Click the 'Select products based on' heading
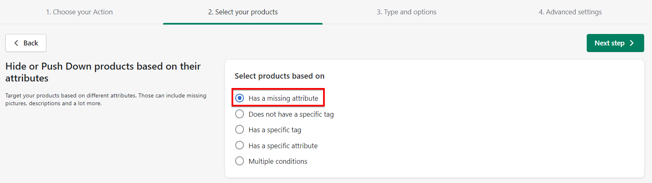 click(x=280, y=76)
